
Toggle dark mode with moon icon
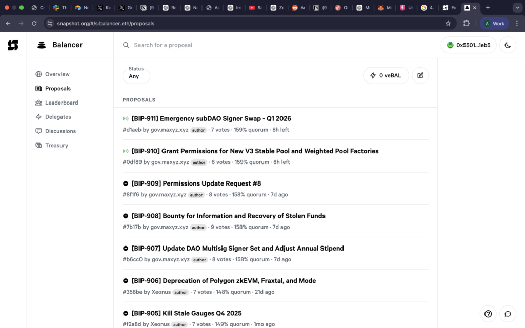508,45
